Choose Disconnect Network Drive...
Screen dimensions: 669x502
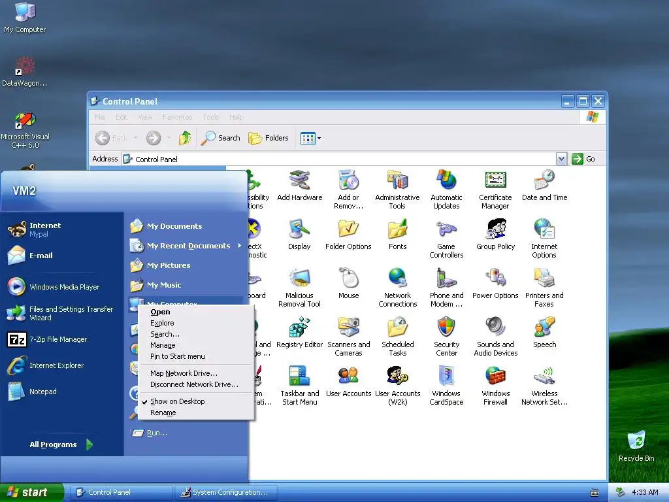196,384
